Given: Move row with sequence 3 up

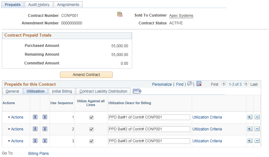Looking at the screenshot, I should coord(35,141).
